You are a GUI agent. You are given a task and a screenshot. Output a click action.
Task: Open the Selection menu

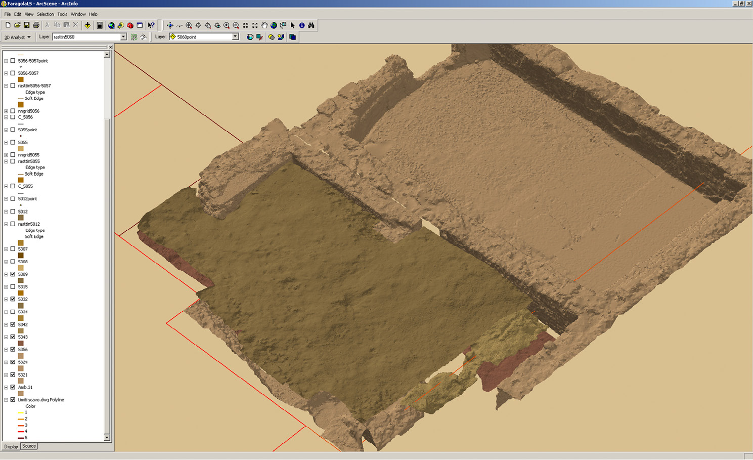(45, 14)
